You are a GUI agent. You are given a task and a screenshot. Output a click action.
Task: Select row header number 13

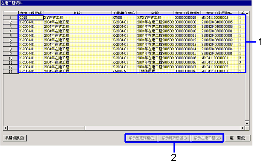click(x=11, y=72)
